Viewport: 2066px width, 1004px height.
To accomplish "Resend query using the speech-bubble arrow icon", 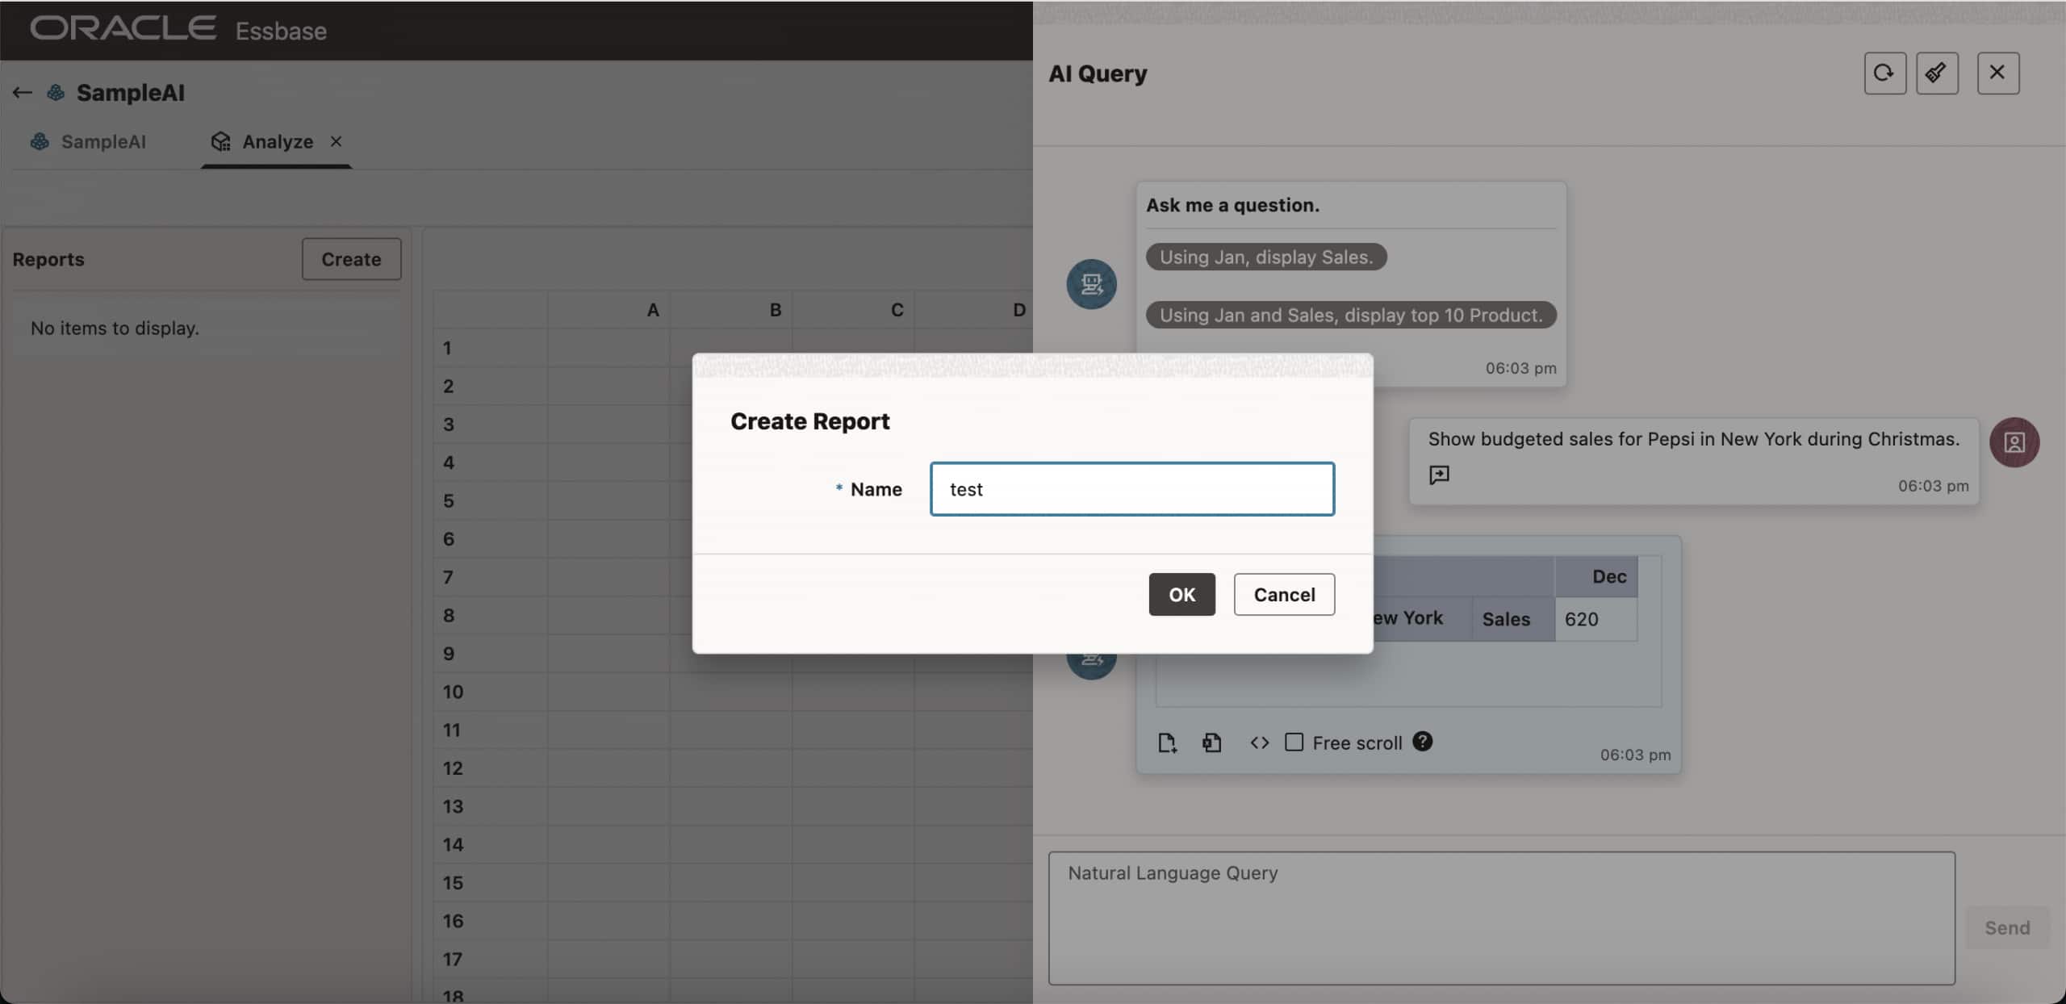I will point(1440,475).
